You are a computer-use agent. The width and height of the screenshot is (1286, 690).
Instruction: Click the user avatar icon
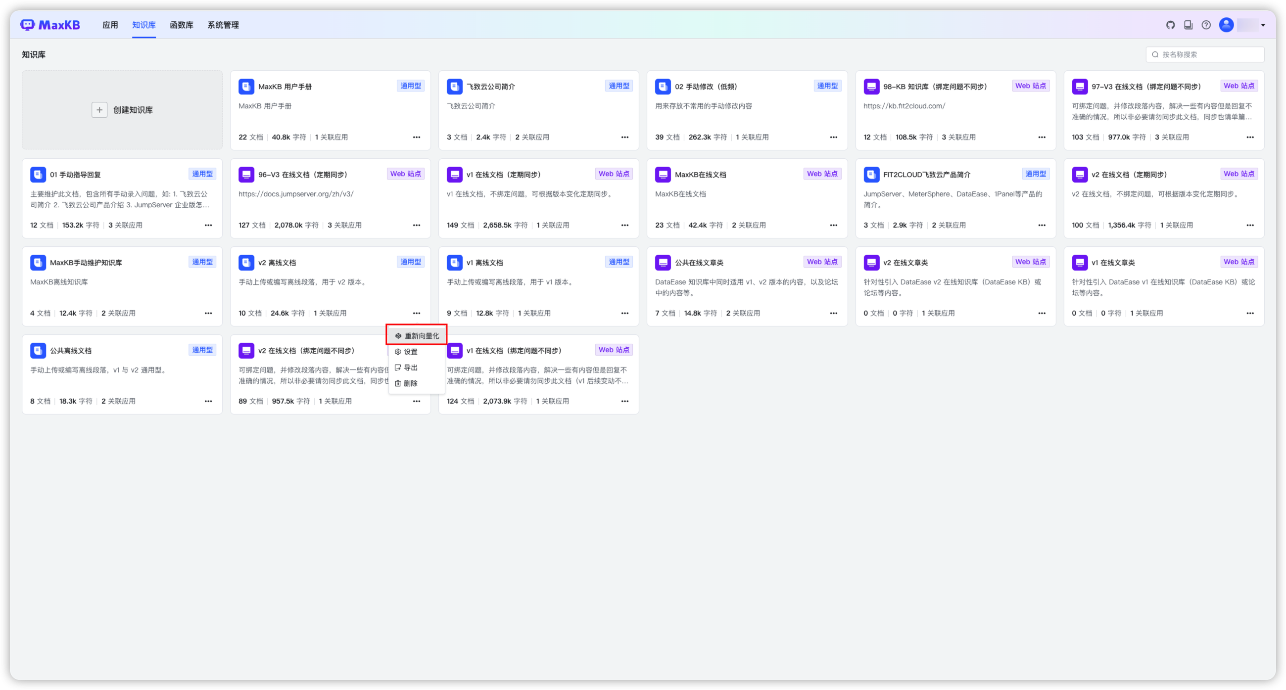pos(1226,25)
